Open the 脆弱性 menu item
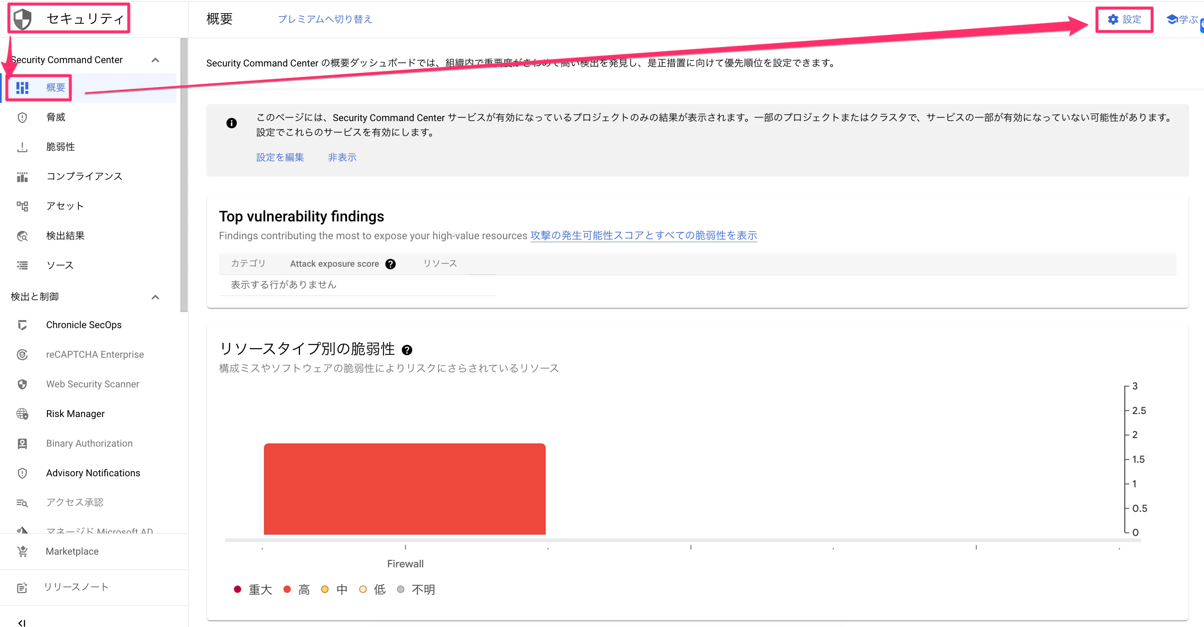 88,147
